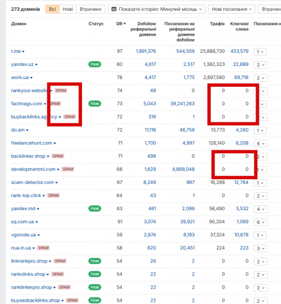The height and width of the screenshot is (304, 281).
Task: Open Показати історію: Минулий місяць dropdown
Action: pos(156,9)
